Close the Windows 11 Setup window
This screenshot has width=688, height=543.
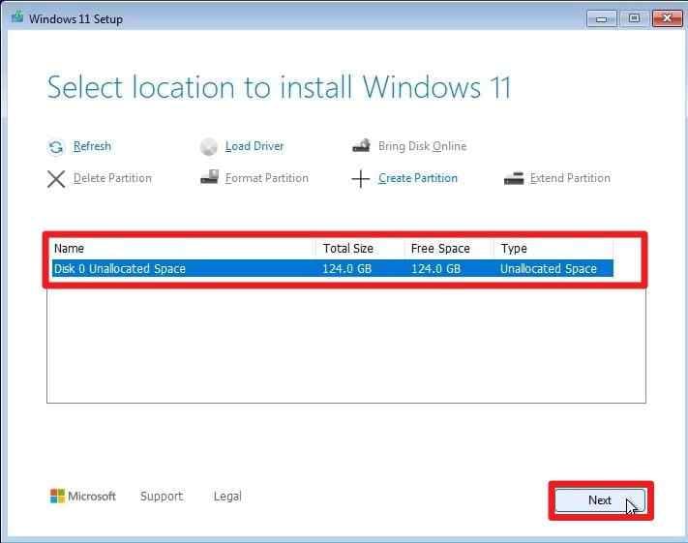click(x=667, y=18)
